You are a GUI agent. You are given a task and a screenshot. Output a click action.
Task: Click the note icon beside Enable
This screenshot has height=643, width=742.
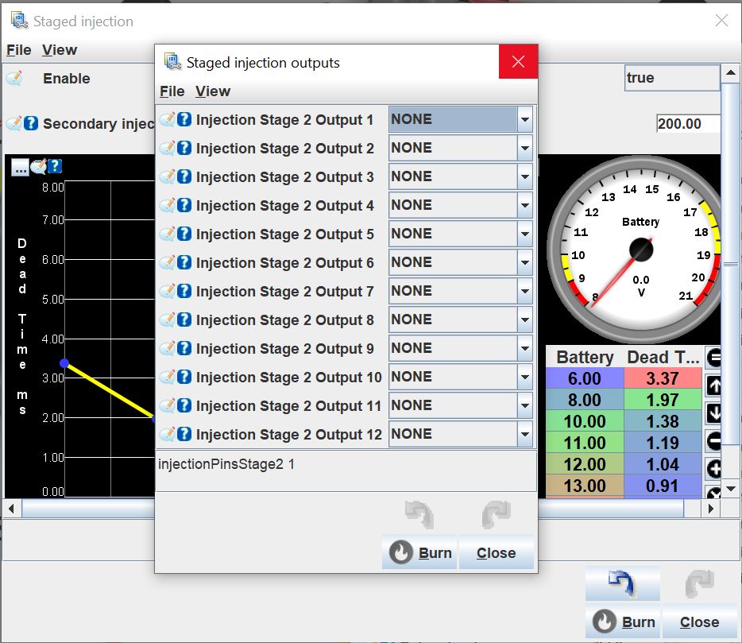tap(14, 79)
